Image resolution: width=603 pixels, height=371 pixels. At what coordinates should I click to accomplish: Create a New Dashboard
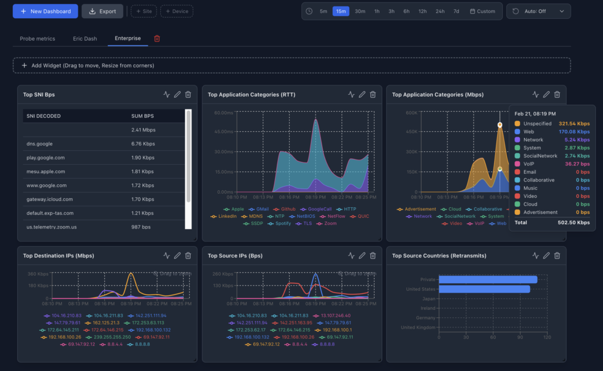[x=45, y=11]
